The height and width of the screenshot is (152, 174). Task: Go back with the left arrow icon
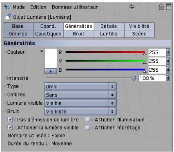(x=132, y=7)
